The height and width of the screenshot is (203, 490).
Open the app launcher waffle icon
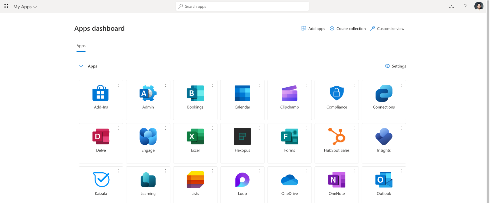[6, 6]
